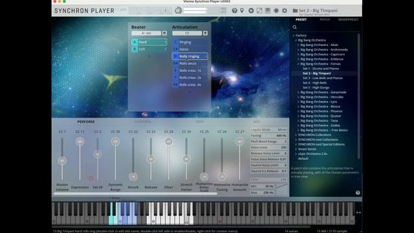414x233 pixels.
Task: Load preset Set 5 - High Gongs
Action: tap(316, 88)
